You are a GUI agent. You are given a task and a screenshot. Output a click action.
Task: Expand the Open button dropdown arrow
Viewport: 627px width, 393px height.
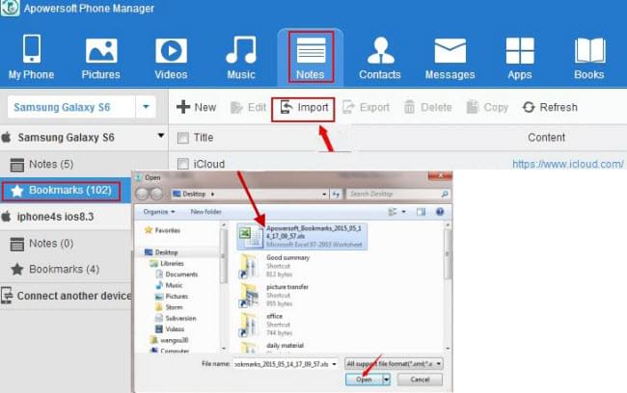[x=386, y=380]
